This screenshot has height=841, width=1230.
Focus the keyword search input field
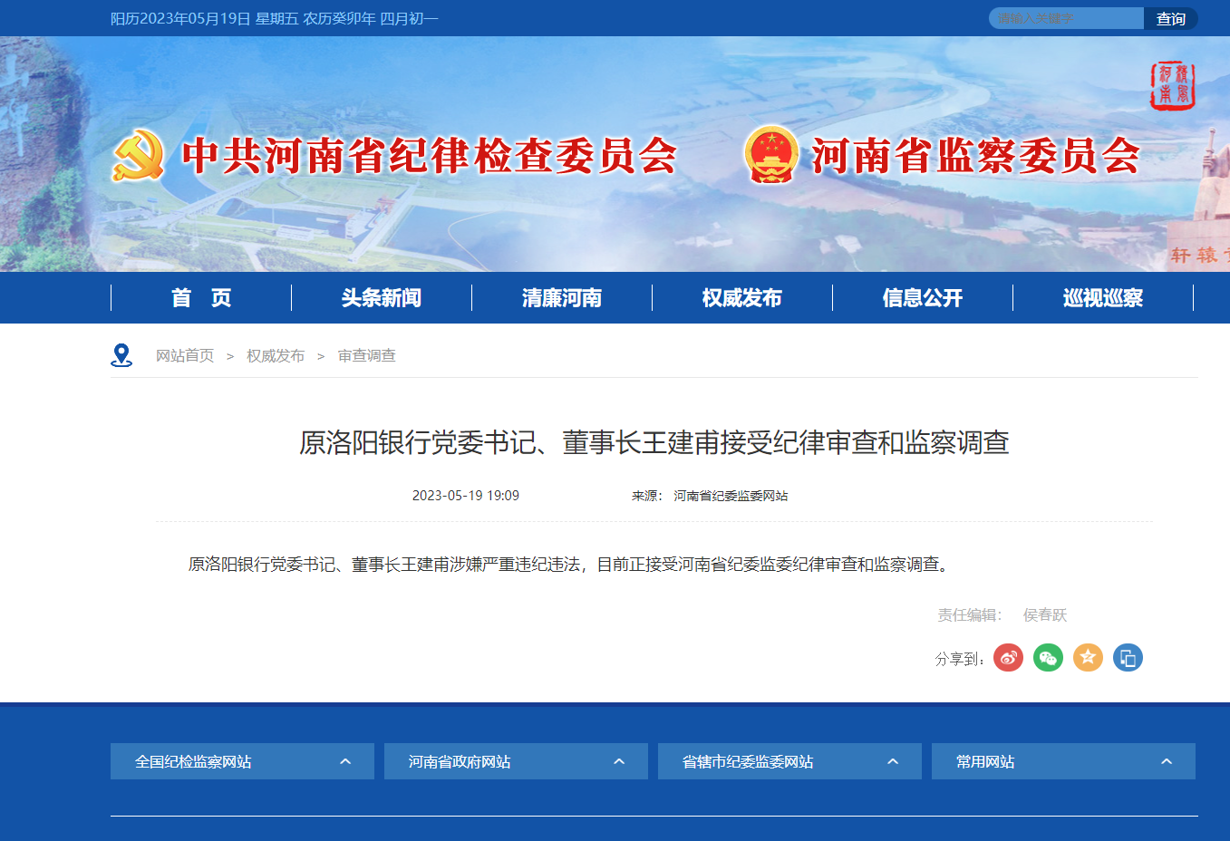[x=1065, y=19]
